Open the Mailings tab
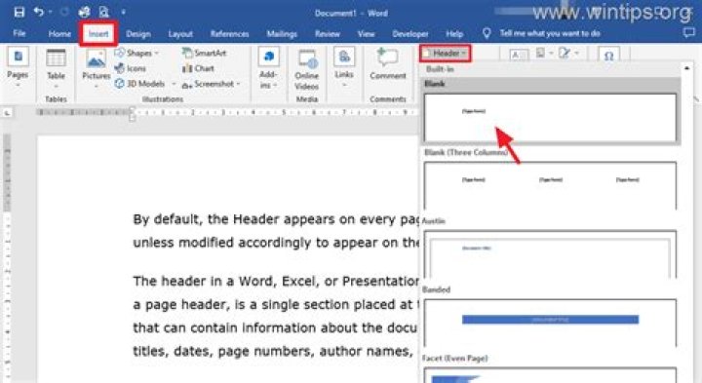 (282, 33)
